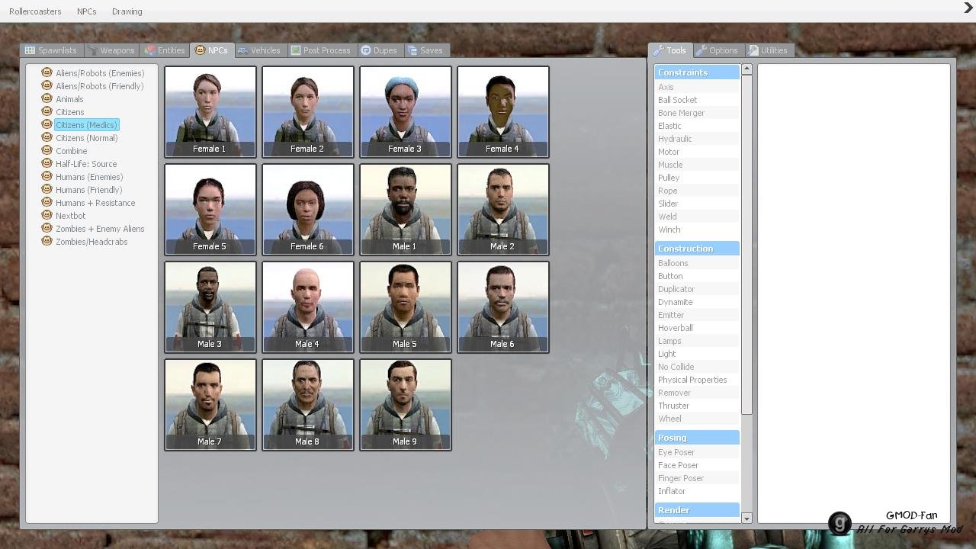Select the Hoverball tool
Image resolution: width=976 pixels, height=549 pixels.
(x=697, y=328)
